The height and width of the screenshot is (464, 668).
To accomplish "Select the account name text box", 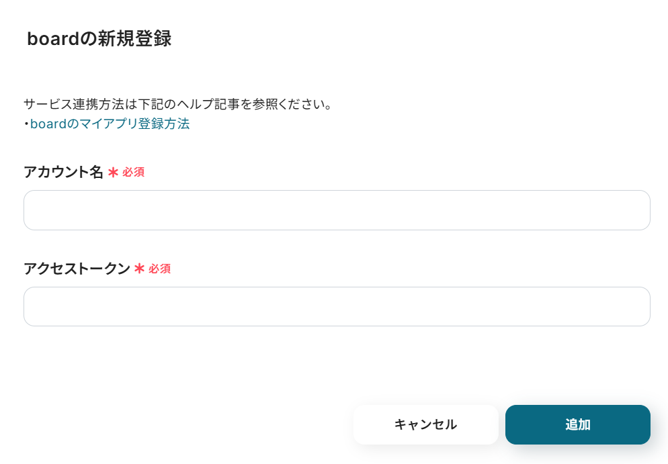I will pos(337,210).
